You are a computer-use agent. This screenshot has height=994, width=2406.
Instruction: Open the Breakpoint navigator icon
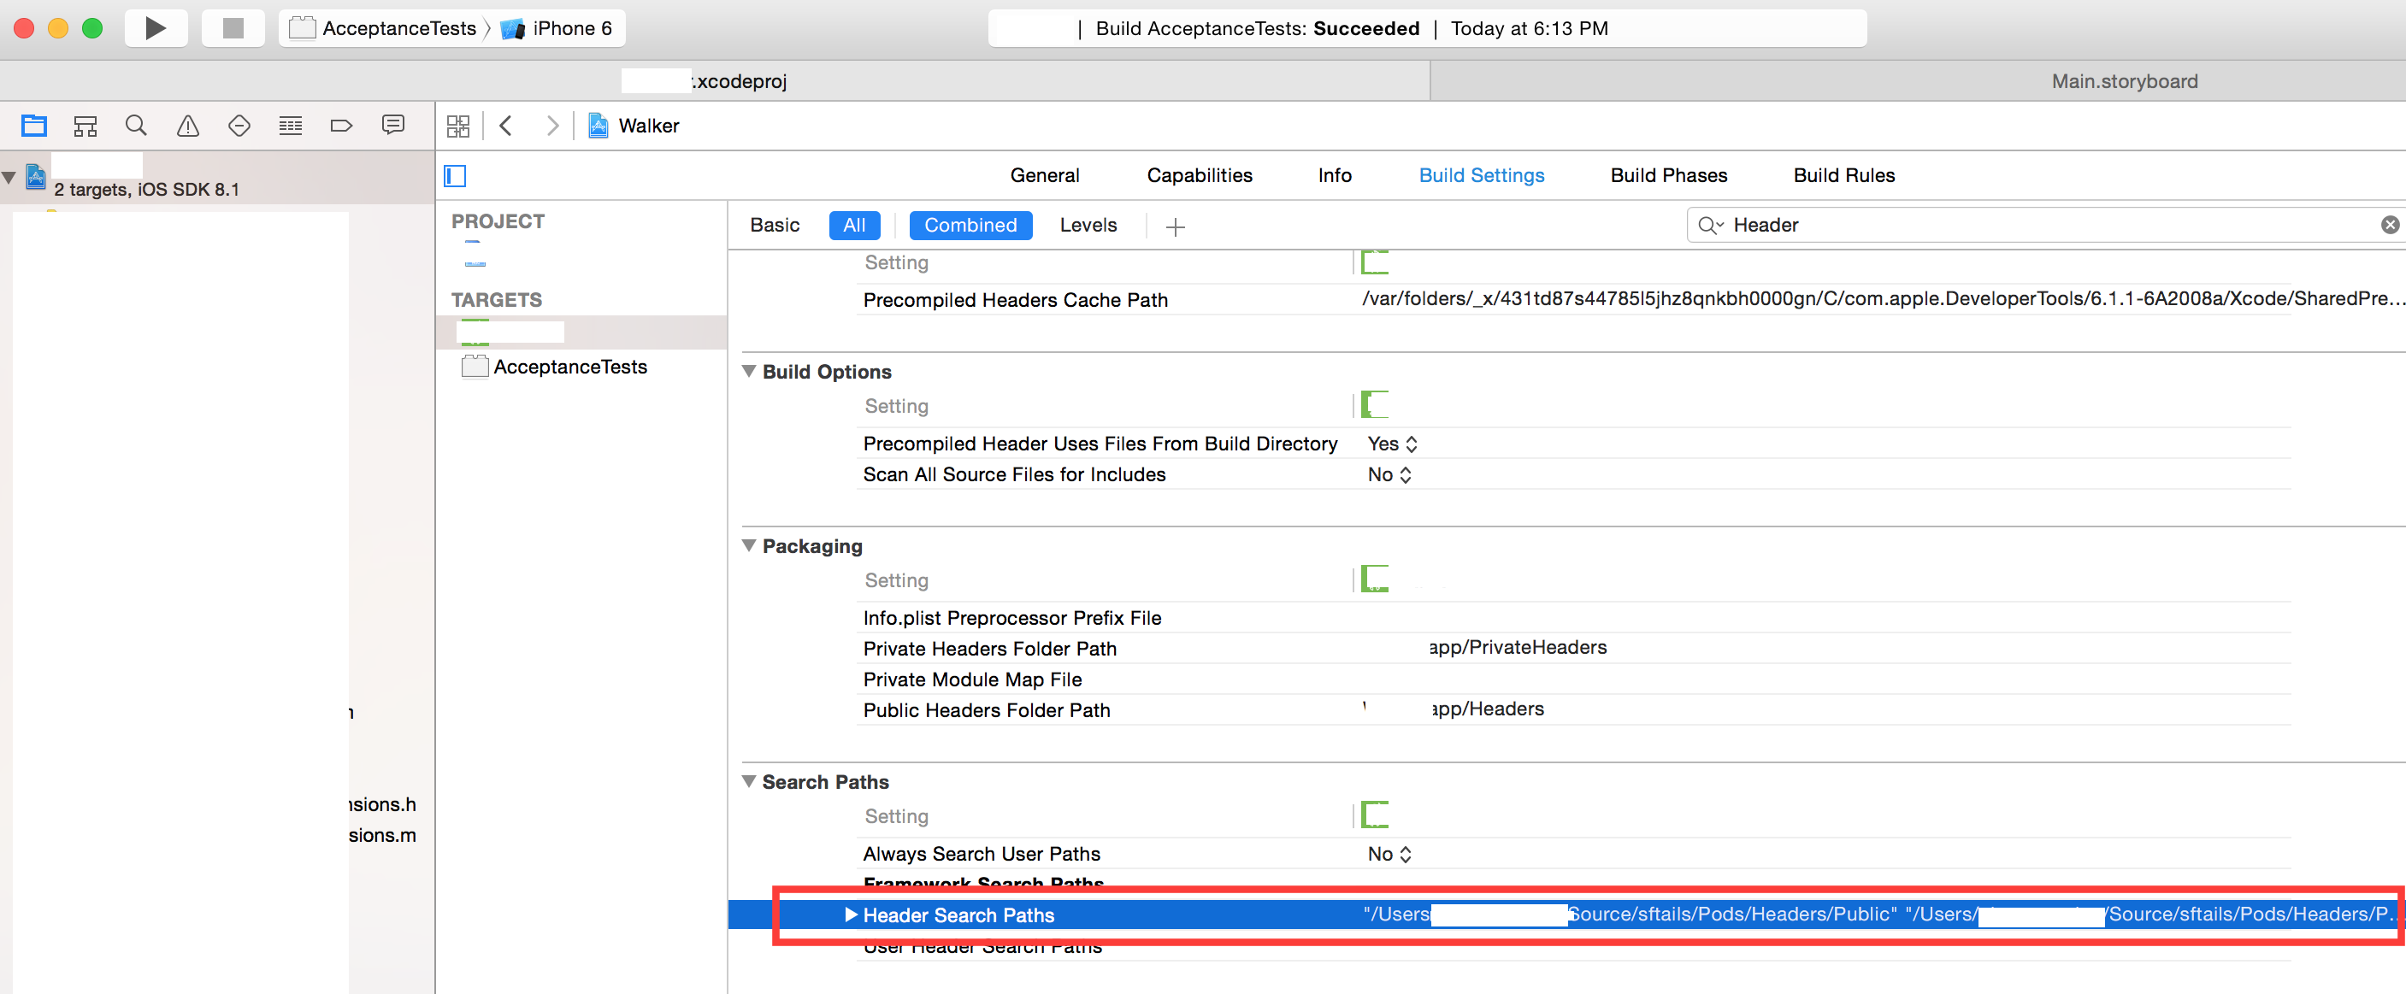click(341, 125)
